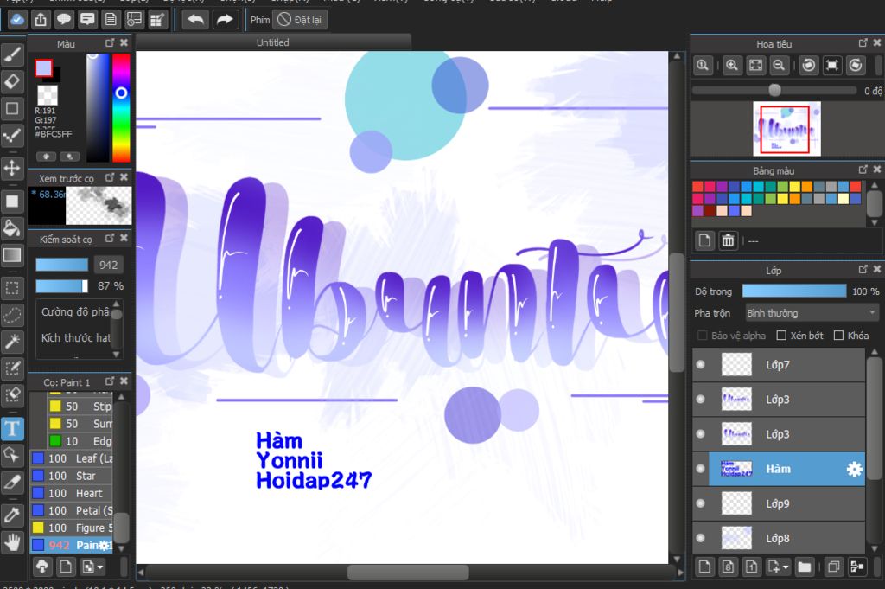Rotate canvas right in navigator
This screenshot has width=885, height=589.
pos(856,66)
